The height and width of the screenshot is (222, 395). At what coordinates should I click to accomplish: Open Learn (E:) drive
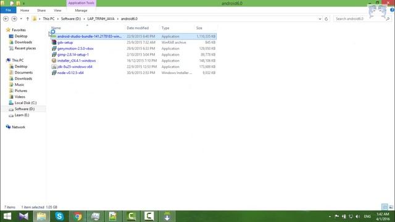click(x=22, y=115)
